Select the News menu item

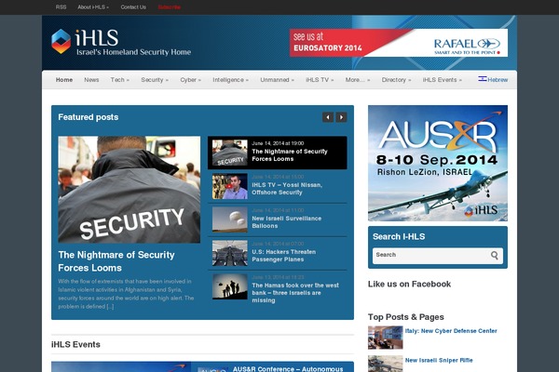(x=91, y=80)
